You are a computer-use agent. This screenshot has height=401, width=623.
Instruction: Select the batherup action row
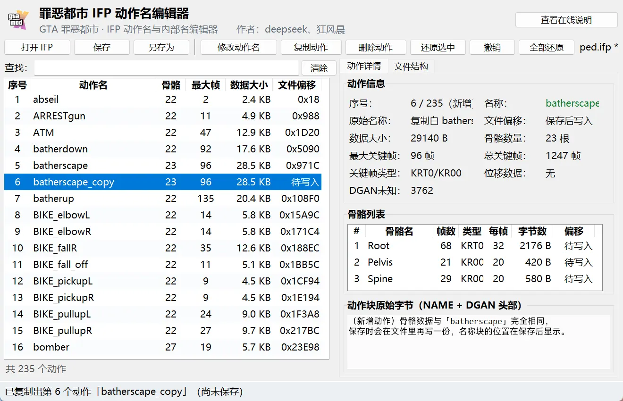[163, 199]
